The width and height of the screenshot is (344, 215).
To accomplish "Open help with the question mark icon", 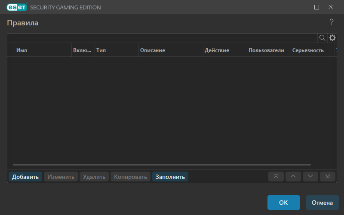I will click(x=332, y=22).
